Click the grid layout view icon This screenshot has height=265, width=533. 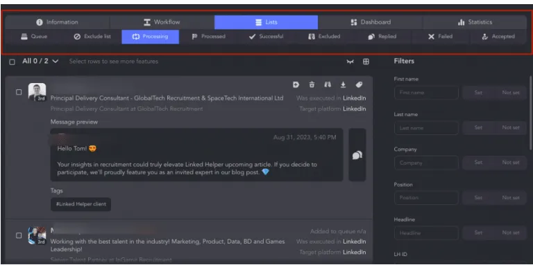pos(366,62)
